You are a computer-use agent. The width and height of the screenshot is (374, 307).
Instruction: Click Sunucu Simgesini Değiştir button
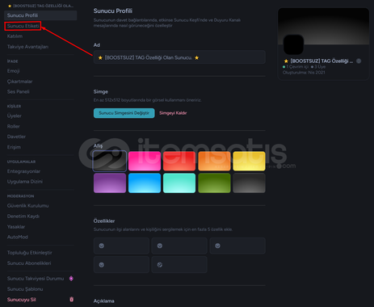coord(124,113)
